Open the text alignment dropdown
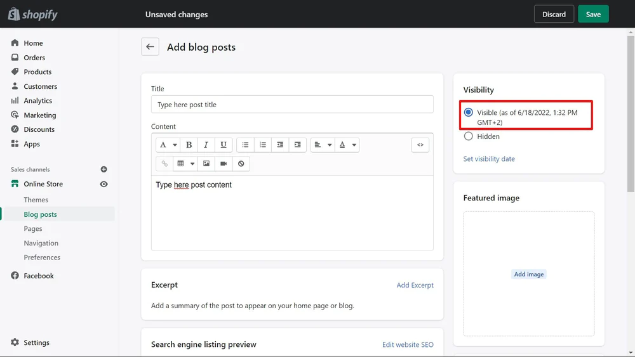 [x=323, y=145]
